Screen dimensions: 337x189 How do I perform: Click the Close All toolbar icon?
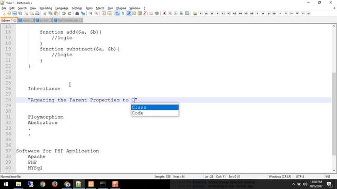[32, 14]
